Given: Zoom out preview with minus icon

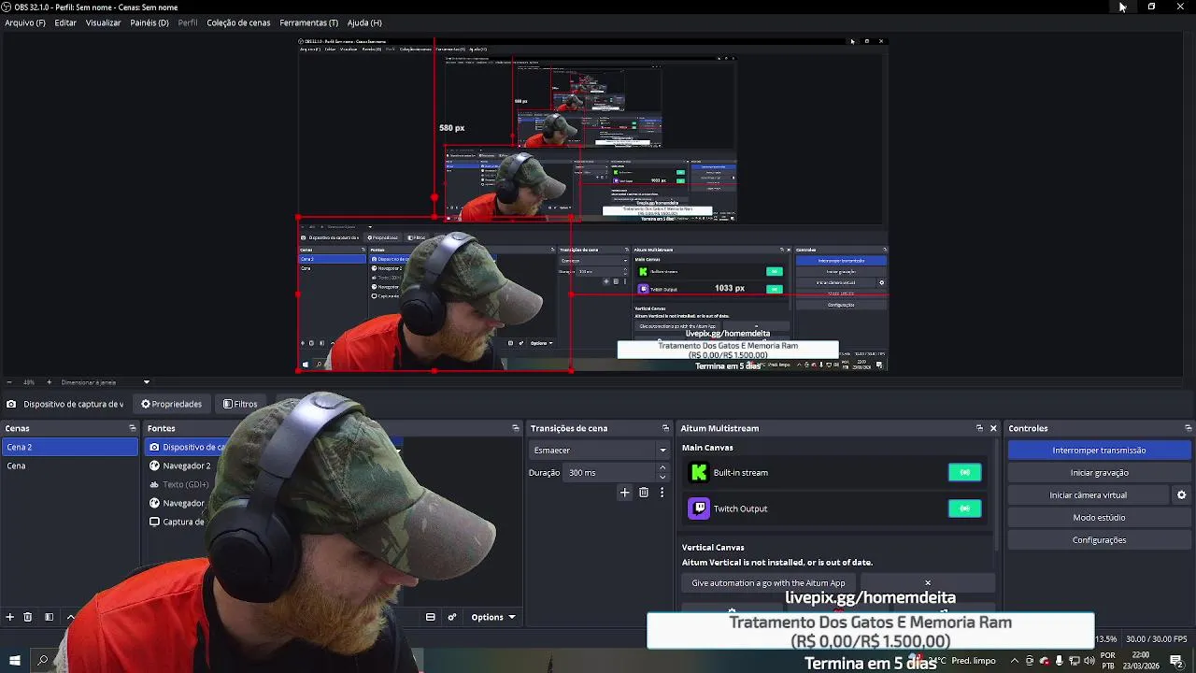Looking at the screenshot, I should pos(8,381).
